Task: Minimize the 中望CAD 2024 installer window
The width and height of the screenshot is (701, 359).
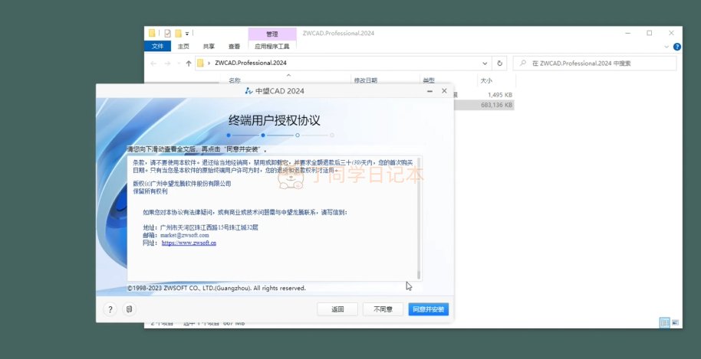Action: pos(429,91)
